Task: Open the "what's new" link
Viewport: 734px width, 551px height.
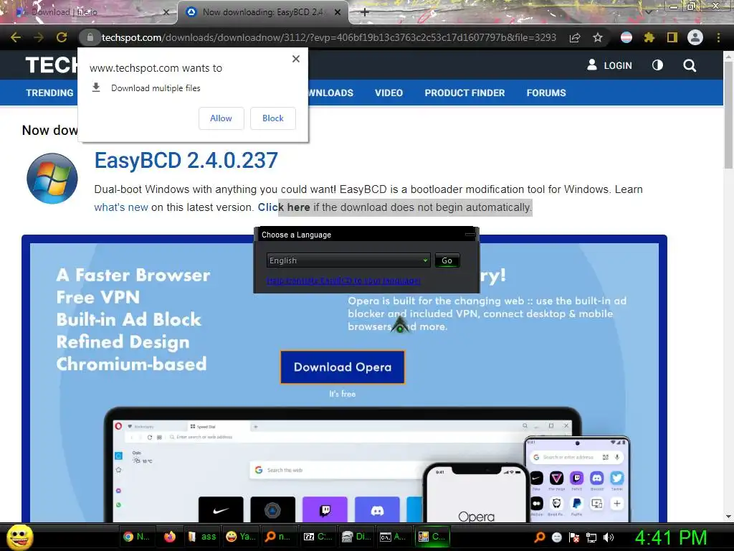Action: 121,207
